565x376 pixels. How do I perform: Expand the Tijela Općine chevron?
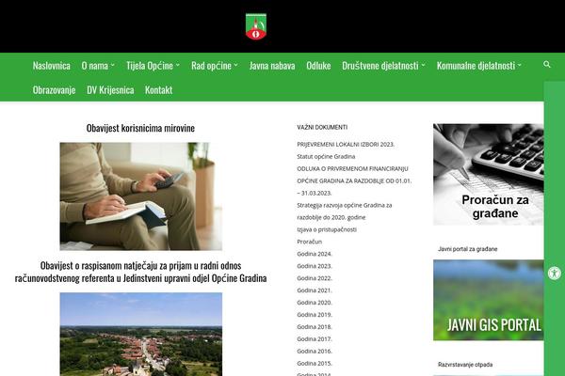178,65
